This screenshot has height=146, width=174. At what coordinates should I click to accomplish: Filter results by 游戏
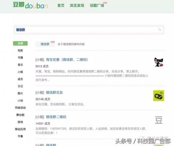20,122
